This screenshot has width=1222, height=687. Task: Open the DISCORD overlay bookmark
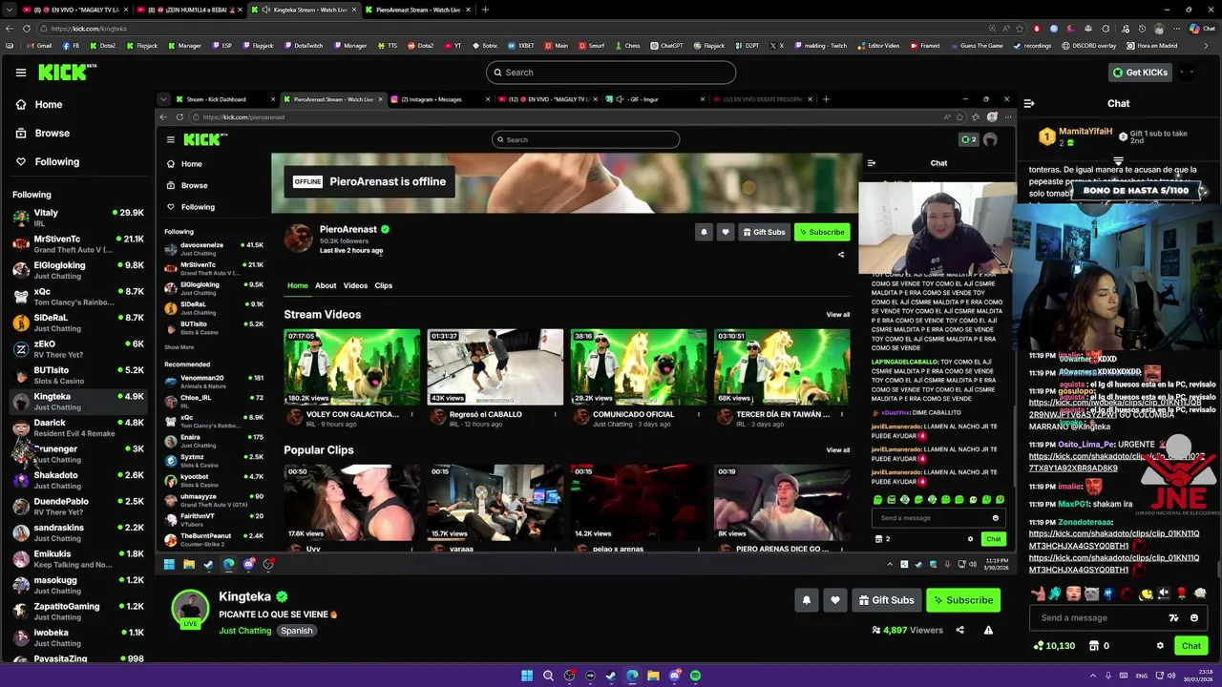(1088, 46)
